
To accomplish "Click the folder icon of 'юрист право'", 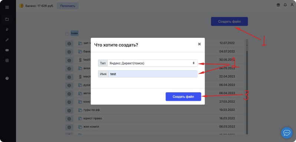I will tap(80, 118).
